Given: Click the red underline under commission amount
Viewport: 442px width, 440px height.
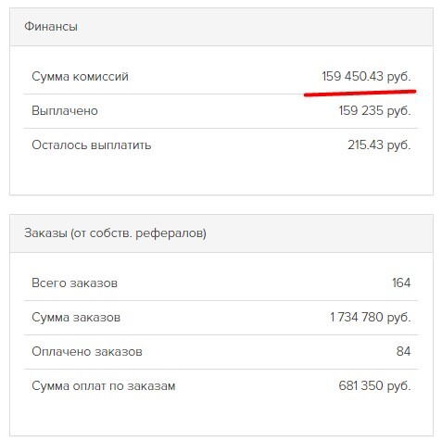Looking at the screenshot, I should pos(360,93).
